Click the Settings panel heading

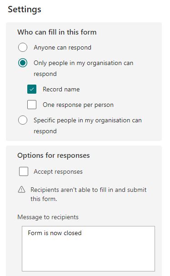click(25, 10)
